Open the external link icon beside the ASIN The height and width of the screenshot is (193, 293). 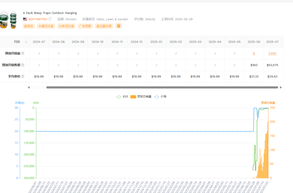50,19
